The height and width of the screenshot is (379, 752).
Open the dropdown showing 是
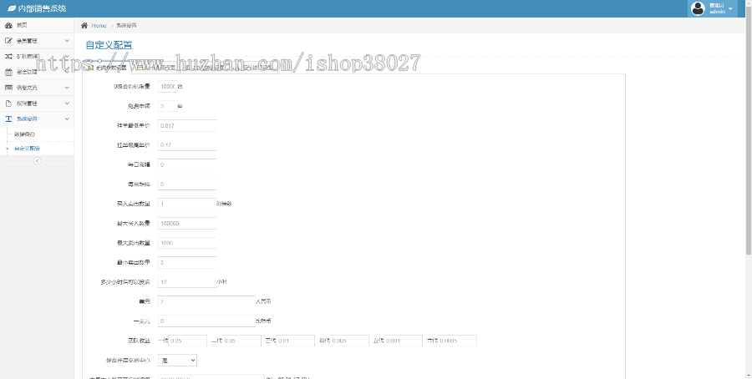point(177,361)
